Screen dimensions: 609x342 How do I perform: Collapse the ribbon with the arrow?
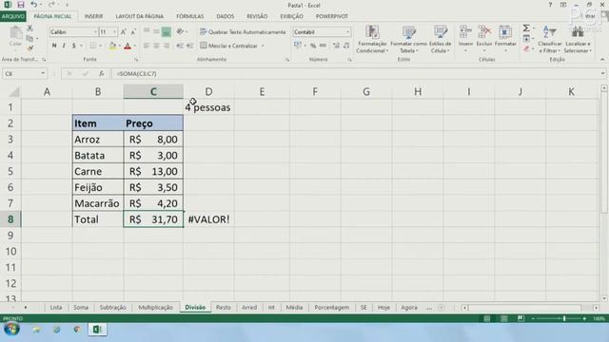[x=602, y=59]
